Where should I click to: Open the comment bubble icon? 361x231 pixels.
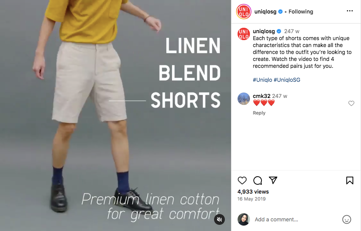coord(258,180)
